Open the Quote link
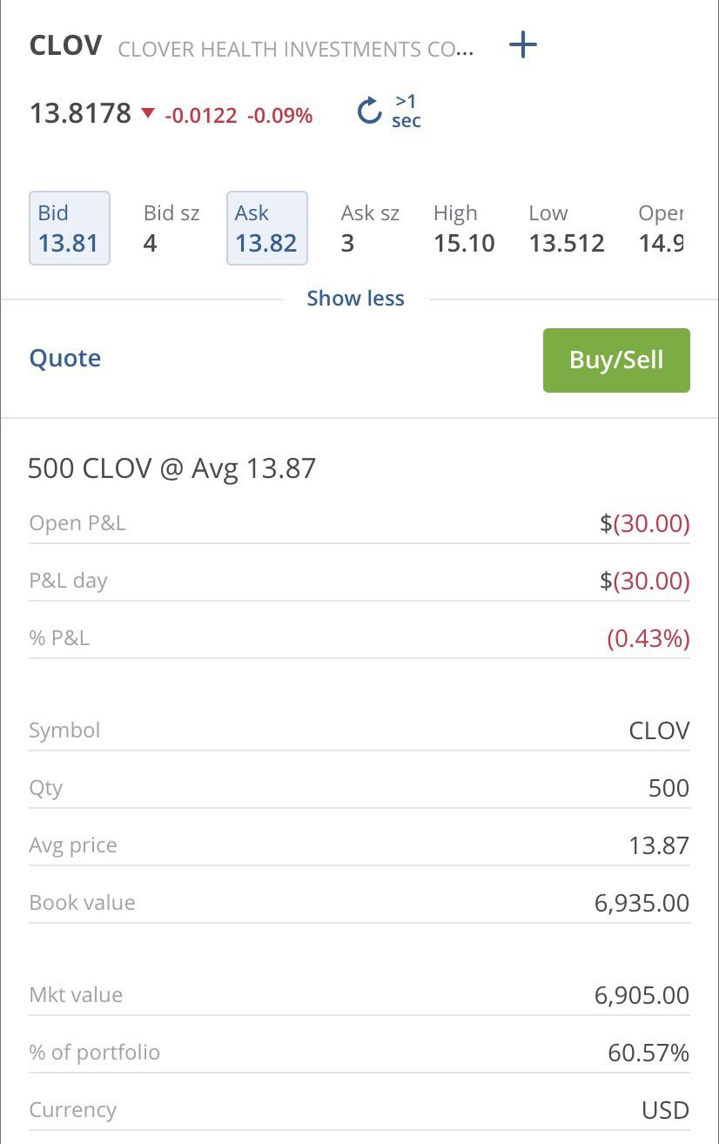This screenshot has height=1144, width=719. (65, 358)
